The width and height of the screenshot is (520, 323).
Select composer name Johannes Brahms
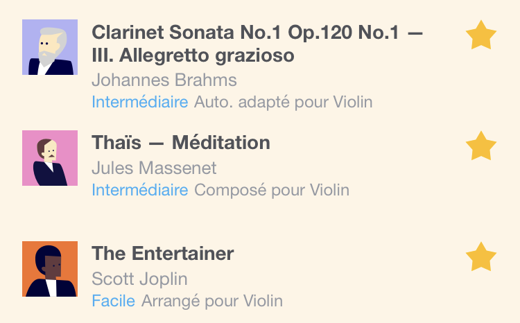(164, 80)
